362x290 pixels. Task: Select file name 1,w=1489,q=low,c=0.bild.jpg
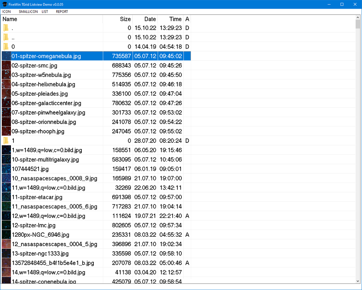point(47,150)
